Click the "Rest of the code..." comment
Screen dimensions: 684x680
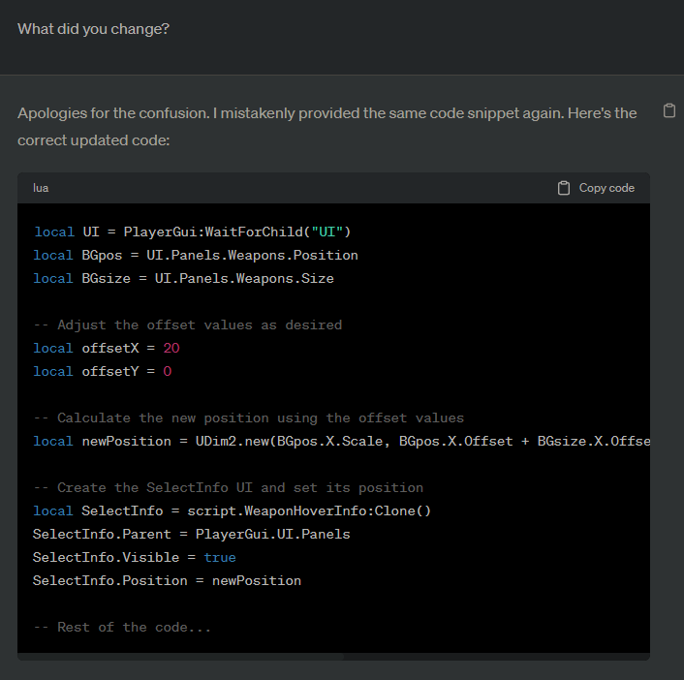coord(121,627)
